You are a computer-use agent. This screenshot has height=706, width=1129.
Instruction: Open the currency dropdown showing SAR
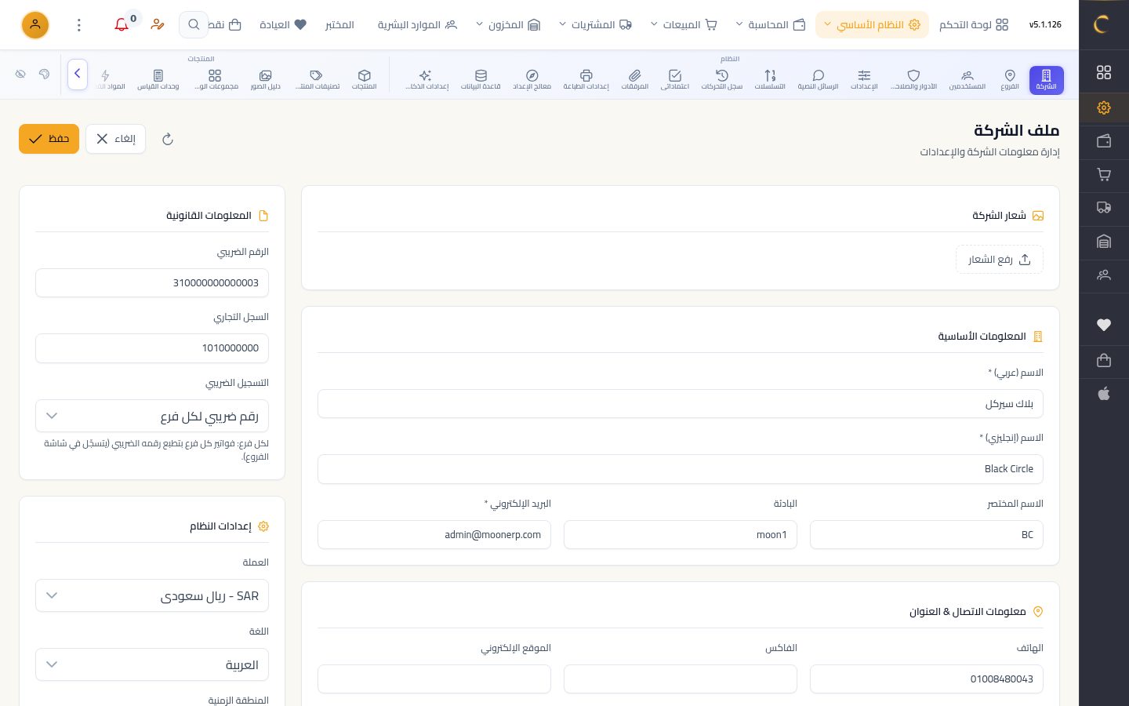152,595
